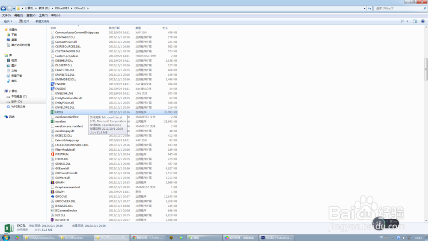428x241 pixels.
Task: Open the 查看(V) menu
Action: pyautogui.click(x=31, y=15)
